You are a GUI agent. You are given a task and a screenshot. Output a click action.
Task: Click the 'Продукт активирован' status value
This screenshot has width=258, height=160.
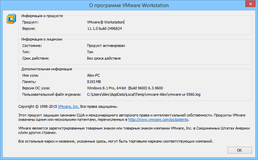(106, 45)
